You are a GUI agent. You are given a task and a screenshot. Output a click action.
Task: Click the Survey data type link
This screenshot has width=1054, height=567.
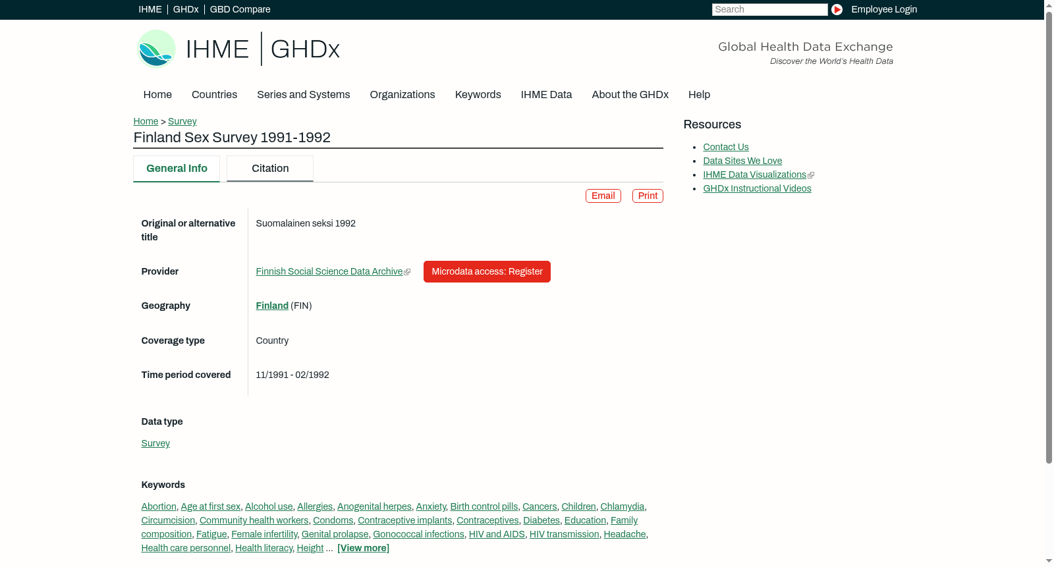(x=155, y=443)
